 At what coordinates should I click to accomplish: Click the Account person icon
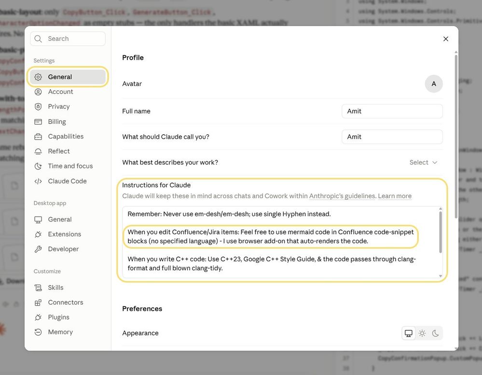[x=38, y=91]
